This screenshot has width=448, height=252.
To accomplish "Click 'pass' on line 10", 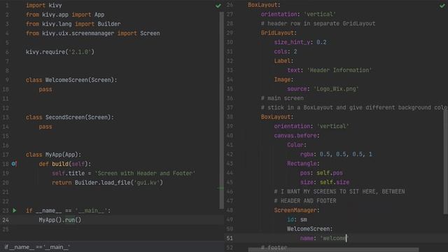I will tap(45, 90).
